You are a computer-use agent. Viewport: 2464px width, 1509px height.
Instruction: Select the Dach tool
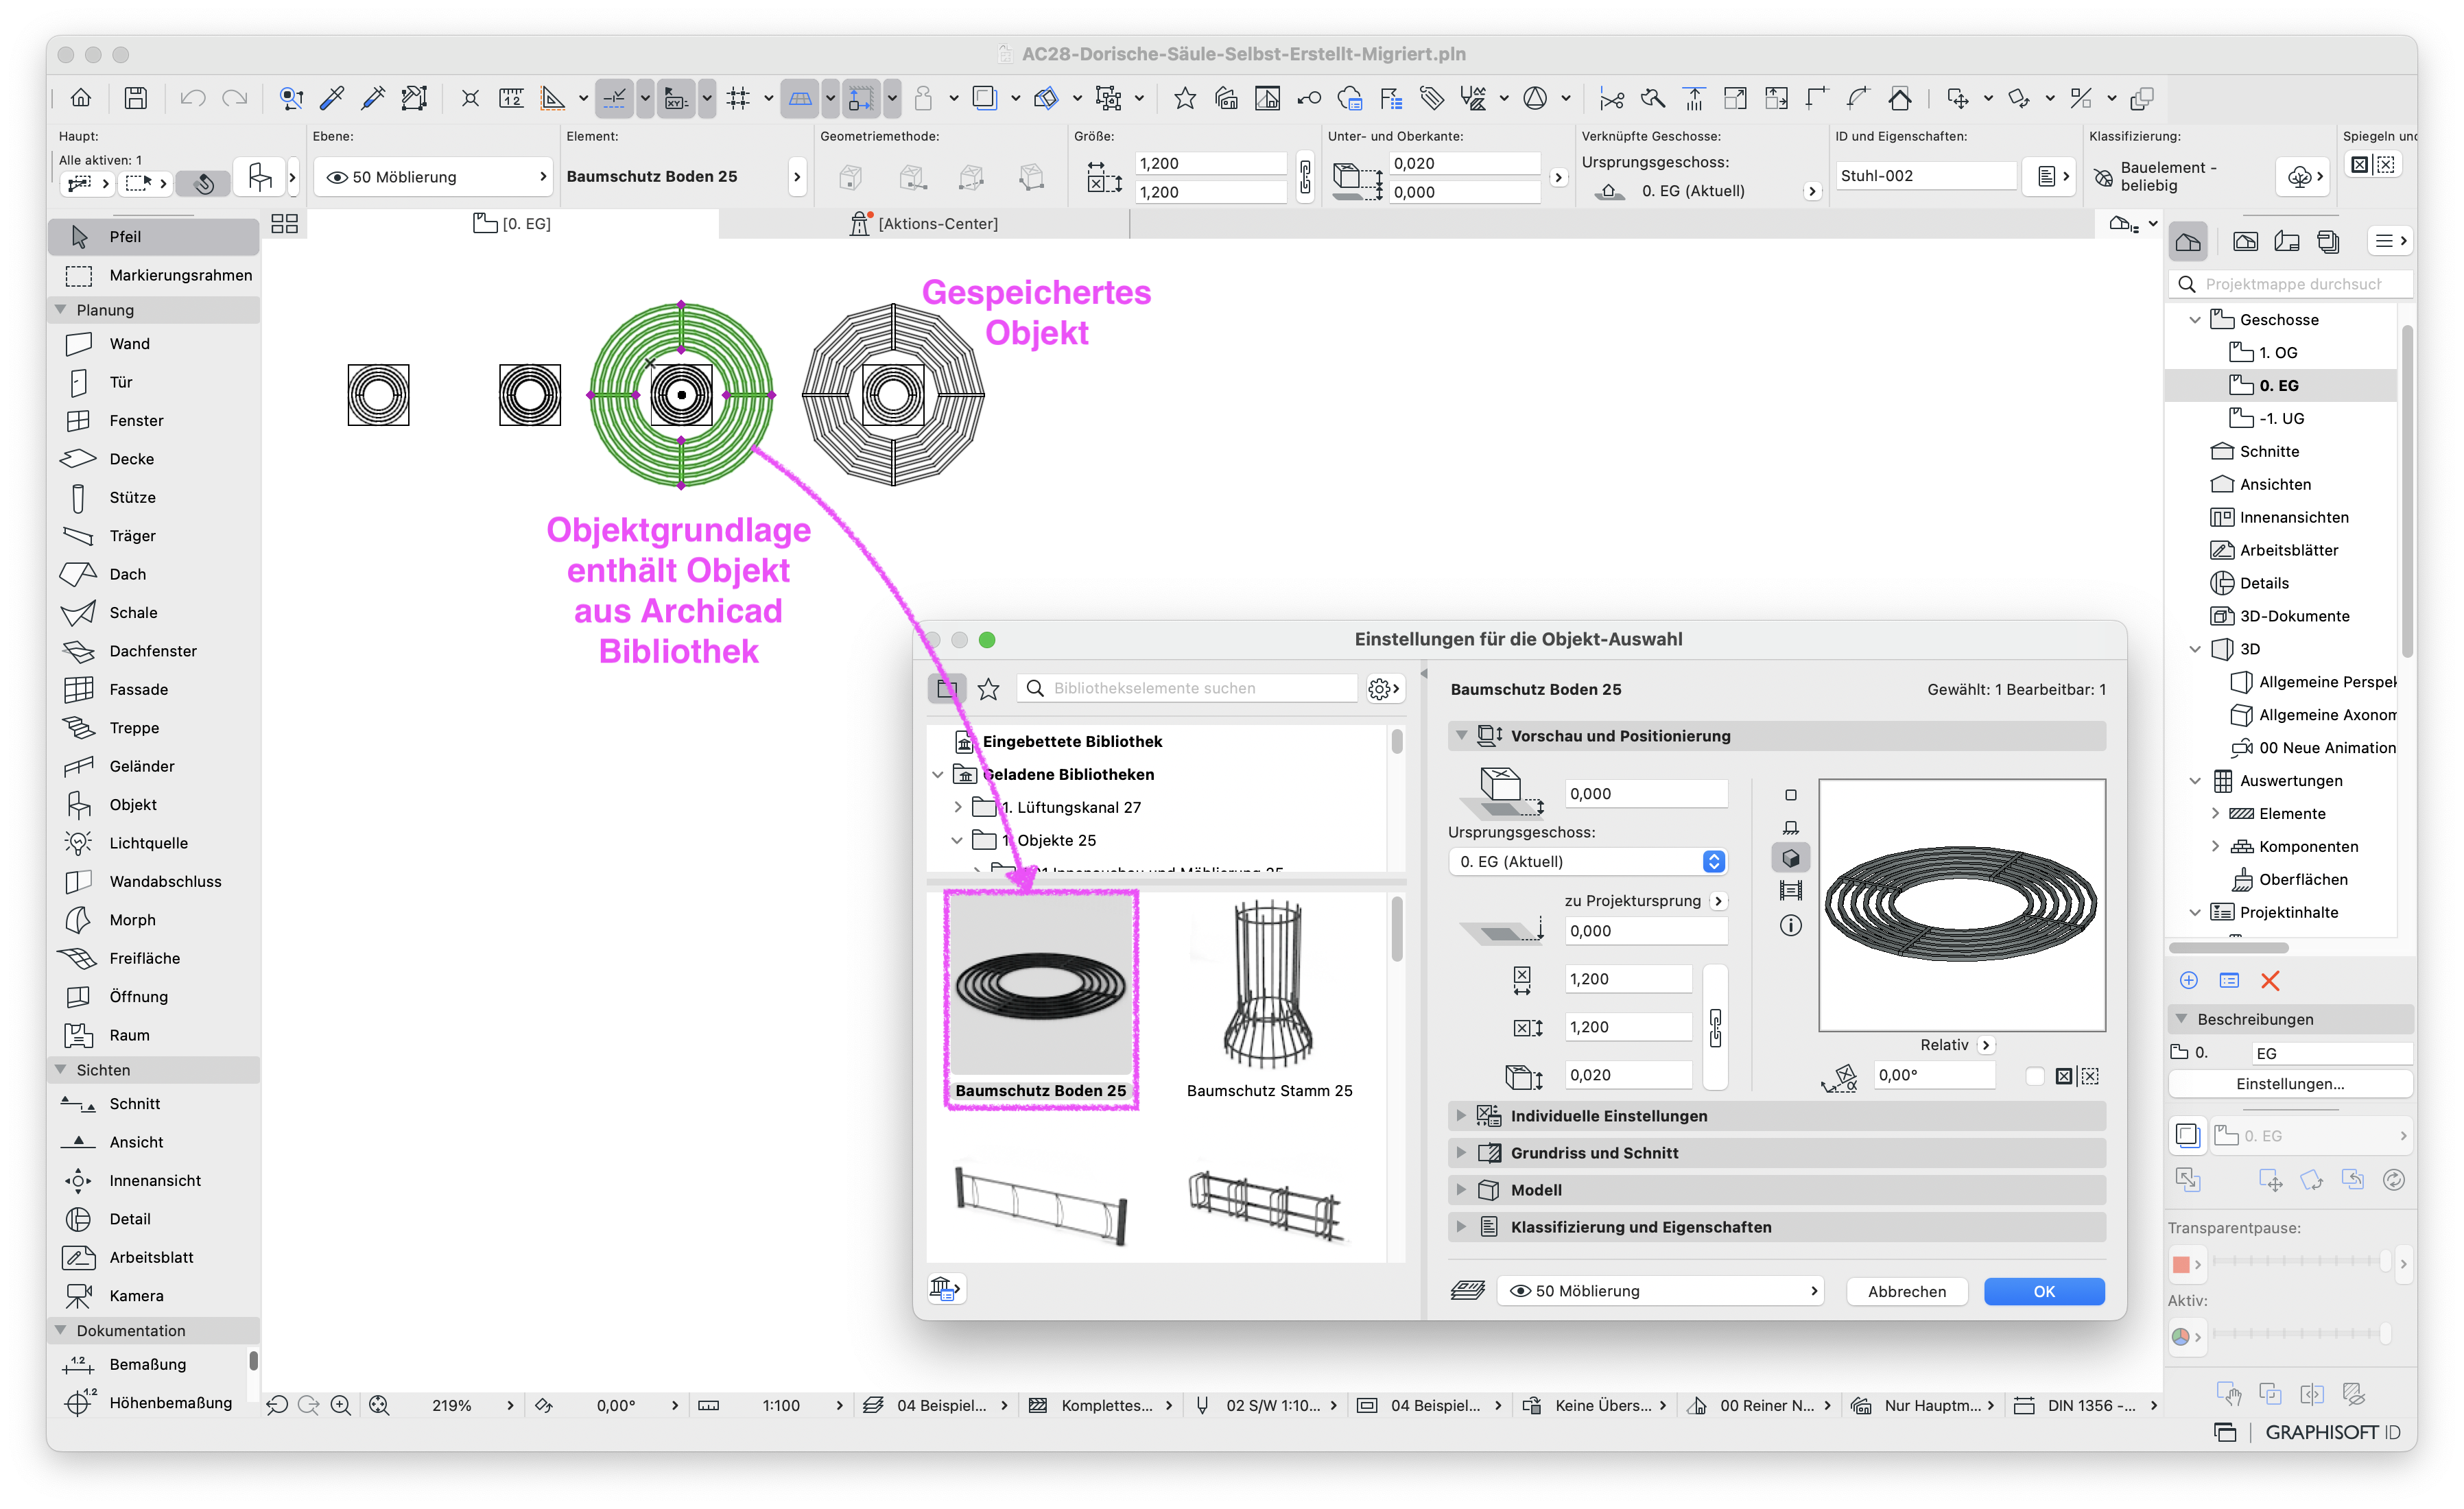[x=154, y=574]
